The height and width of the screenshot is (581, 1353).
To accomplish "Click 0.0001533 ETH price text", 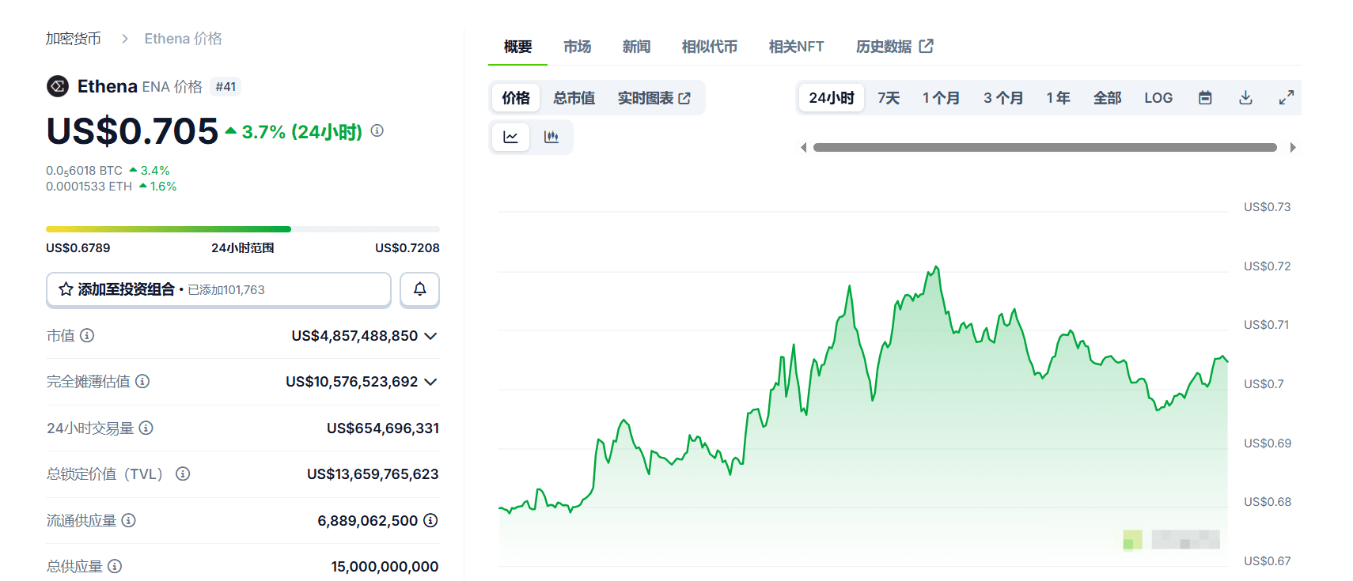I will pos(89,187).
